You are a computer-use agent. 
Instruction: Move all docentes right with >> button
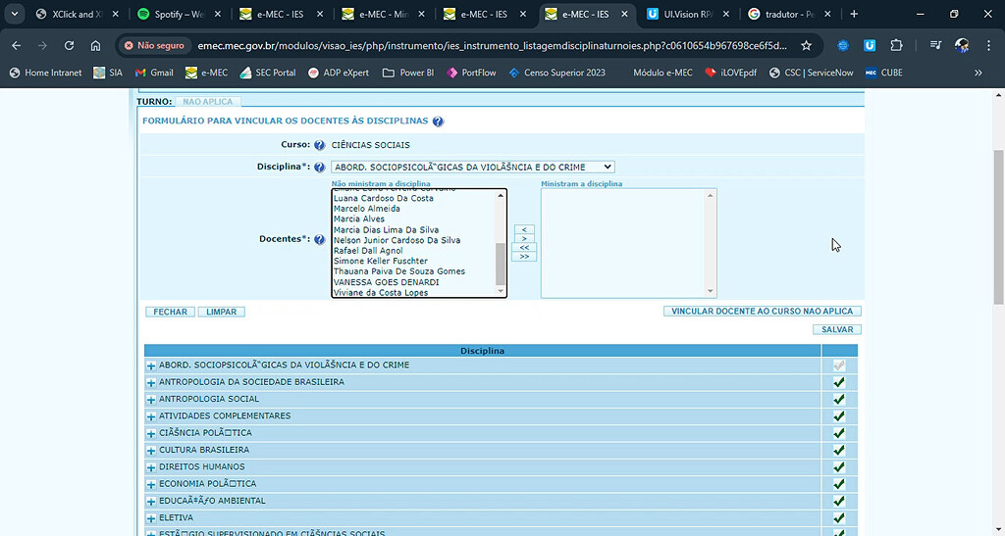tap(524, 257)
